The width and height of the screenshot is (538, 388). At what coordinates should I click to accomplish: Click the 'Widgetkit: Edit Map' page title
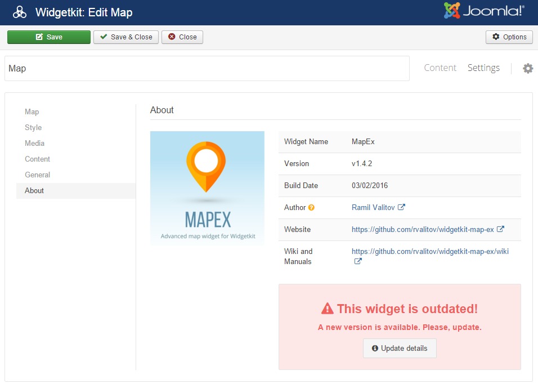(x=84, y=12)
